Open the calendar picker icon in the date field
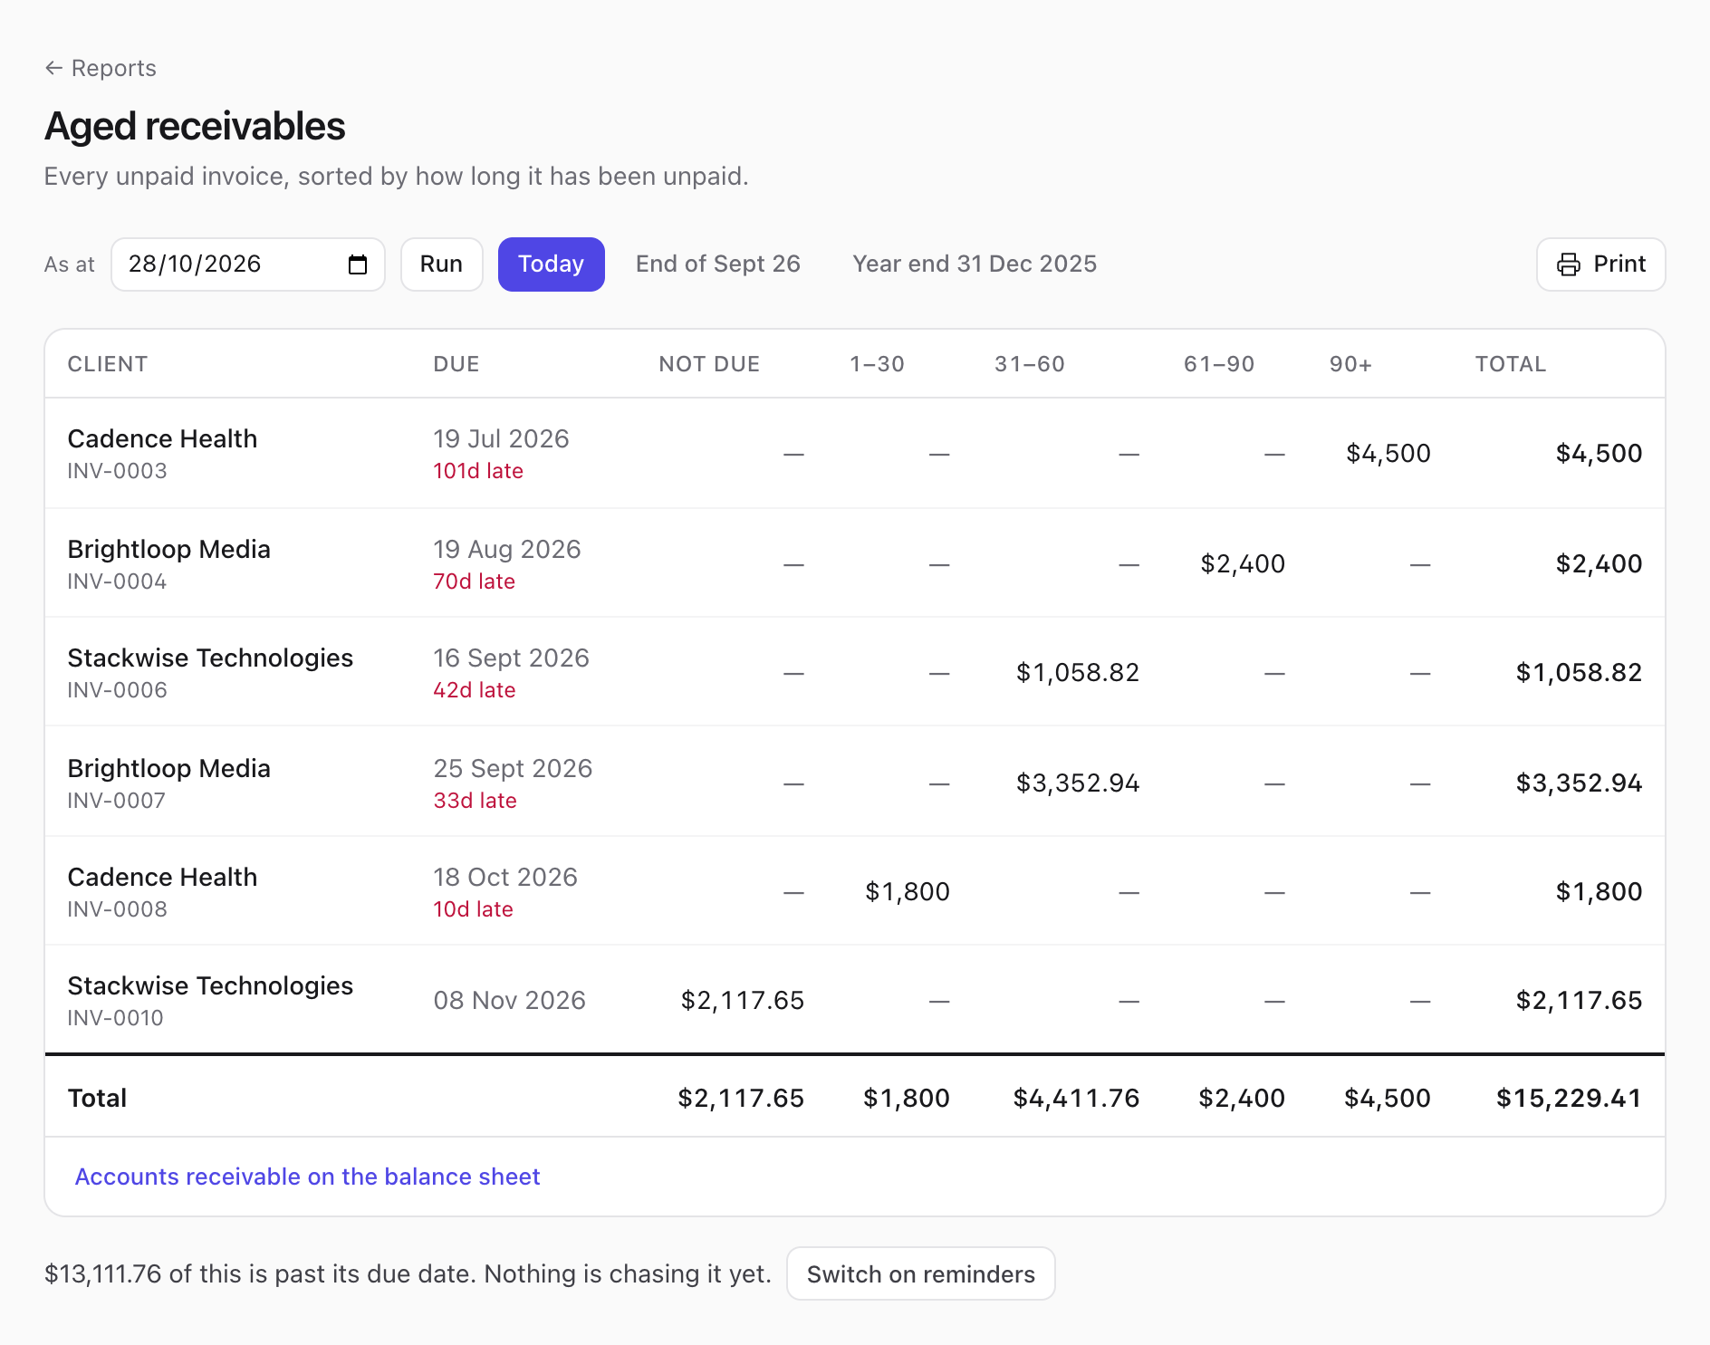This screenshot has width=1710, height=1345. tap(358, 264)
